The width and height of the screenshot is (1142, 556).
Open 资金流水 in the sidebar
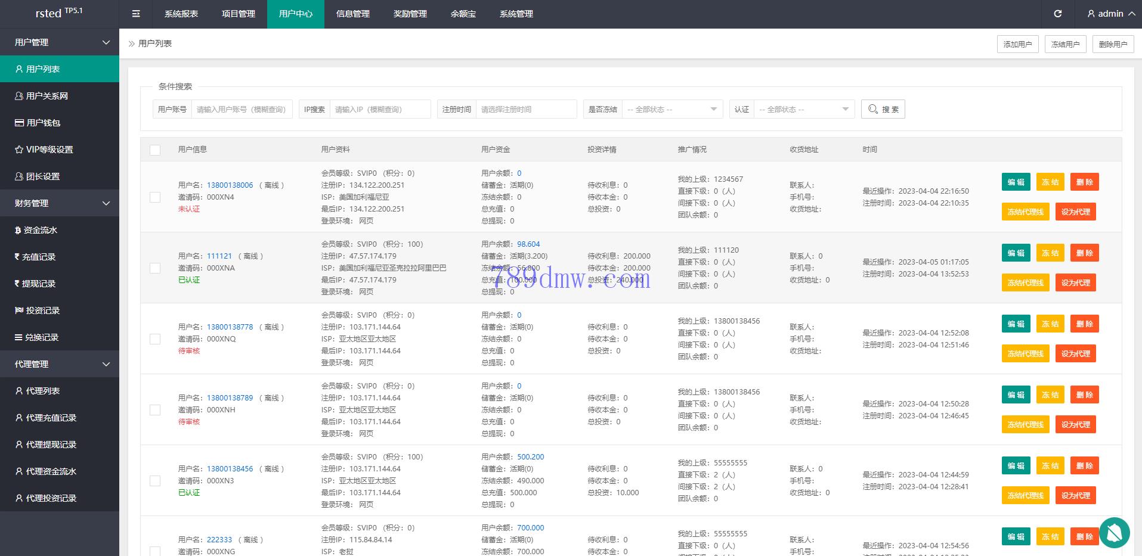40,230
